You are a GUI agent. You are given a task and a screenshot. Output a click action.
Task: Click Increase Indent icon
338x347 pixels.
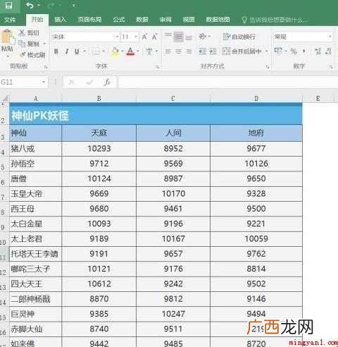pyautogui.click(x=213, y=51)
